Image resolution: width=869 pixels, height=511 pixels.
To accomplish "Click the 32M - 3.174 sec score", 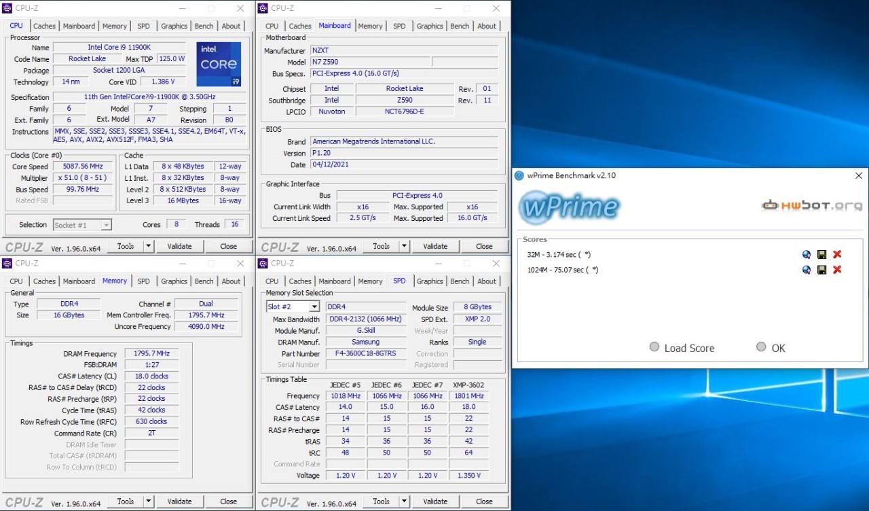I will 559,255.
